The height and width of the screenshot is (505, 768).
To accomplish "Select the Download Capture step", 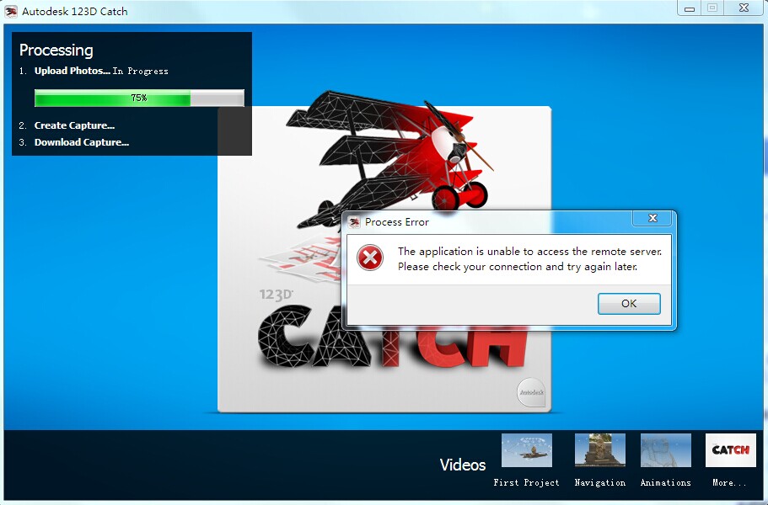I will click(x=81, y=142).
